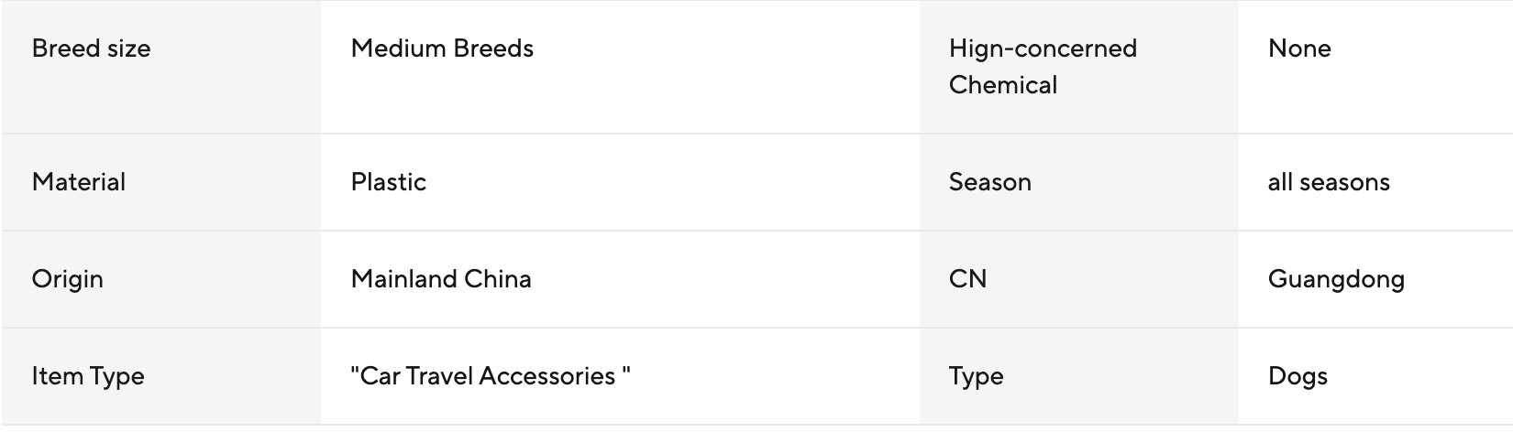Click the 'Origin' attribute label
1513x432 pixels.
click(68, 279)
